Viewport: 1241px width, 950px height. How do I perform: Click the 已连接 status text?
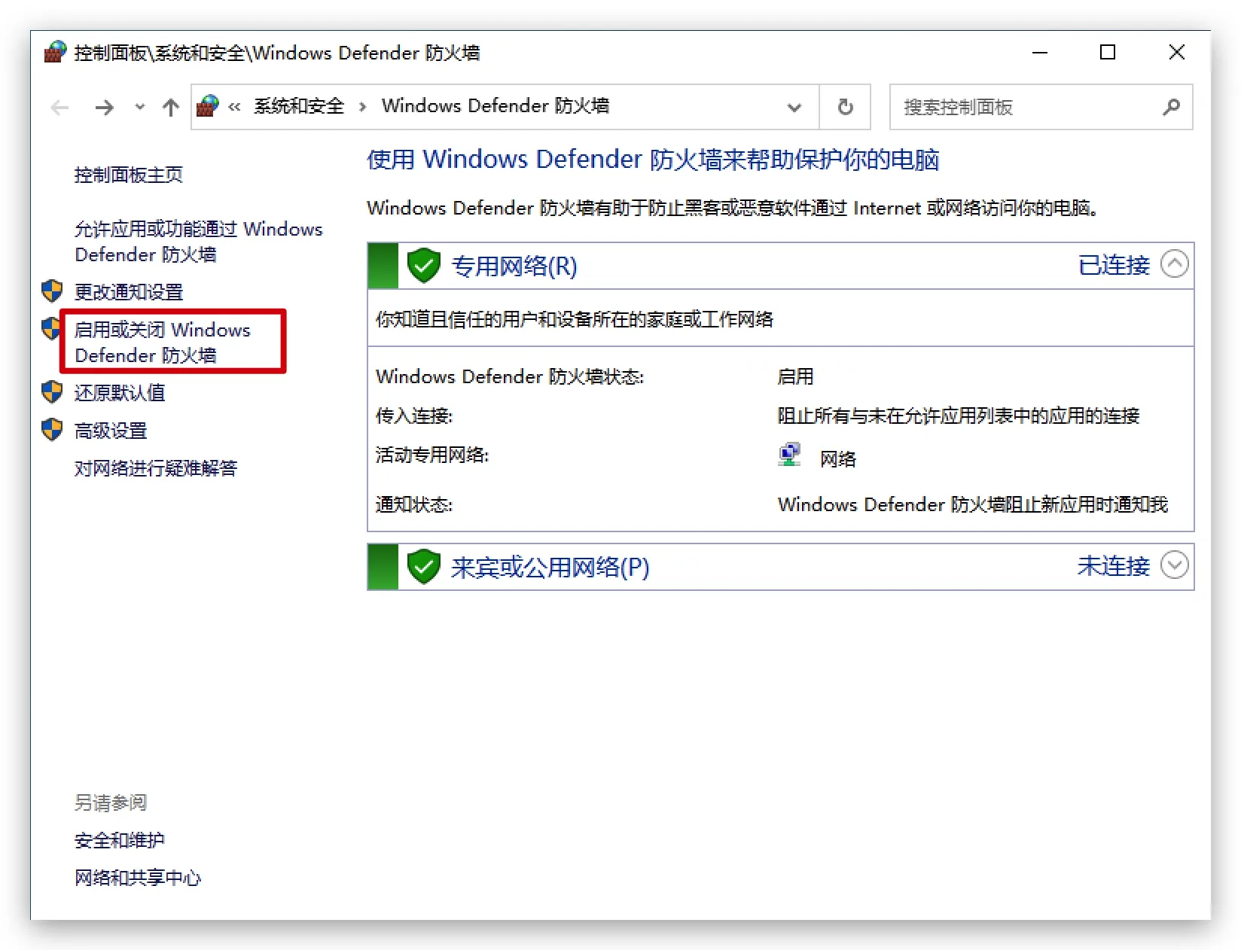click(x=1114, y=265)
